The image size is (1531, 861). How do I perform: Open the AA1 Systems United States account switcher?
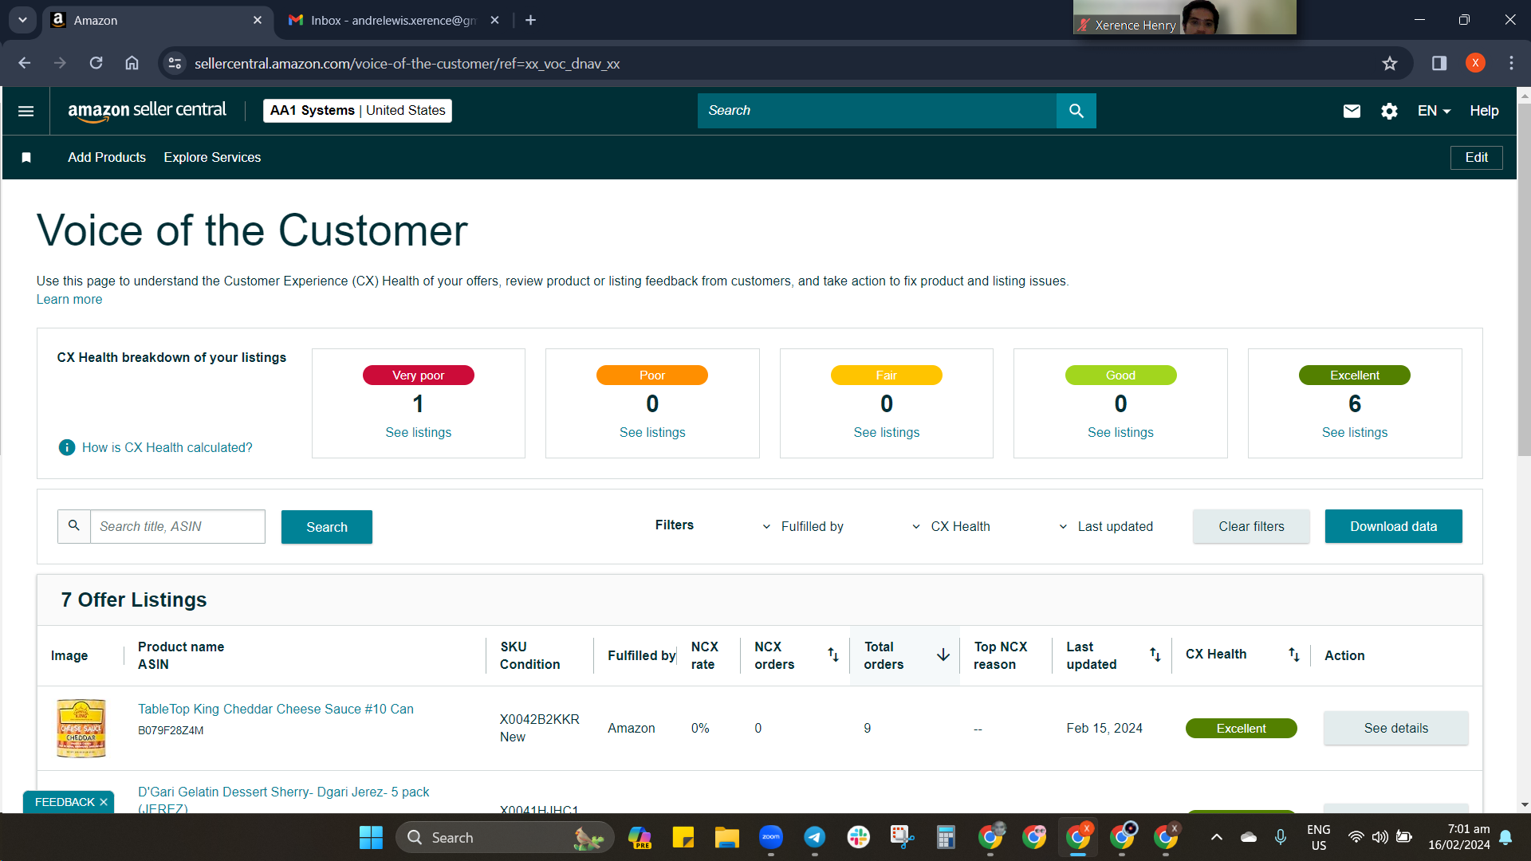(357, 111)
